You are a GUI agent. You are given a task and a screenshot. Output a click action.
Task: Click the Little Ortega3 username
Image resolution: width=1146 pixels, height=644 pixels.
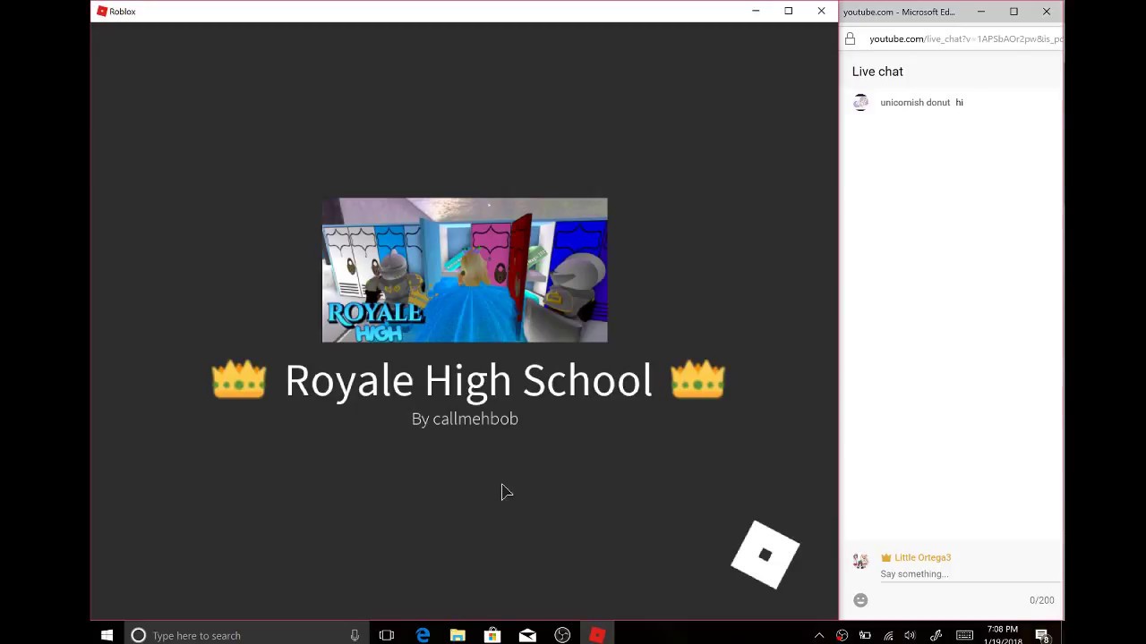click(922, 558)
